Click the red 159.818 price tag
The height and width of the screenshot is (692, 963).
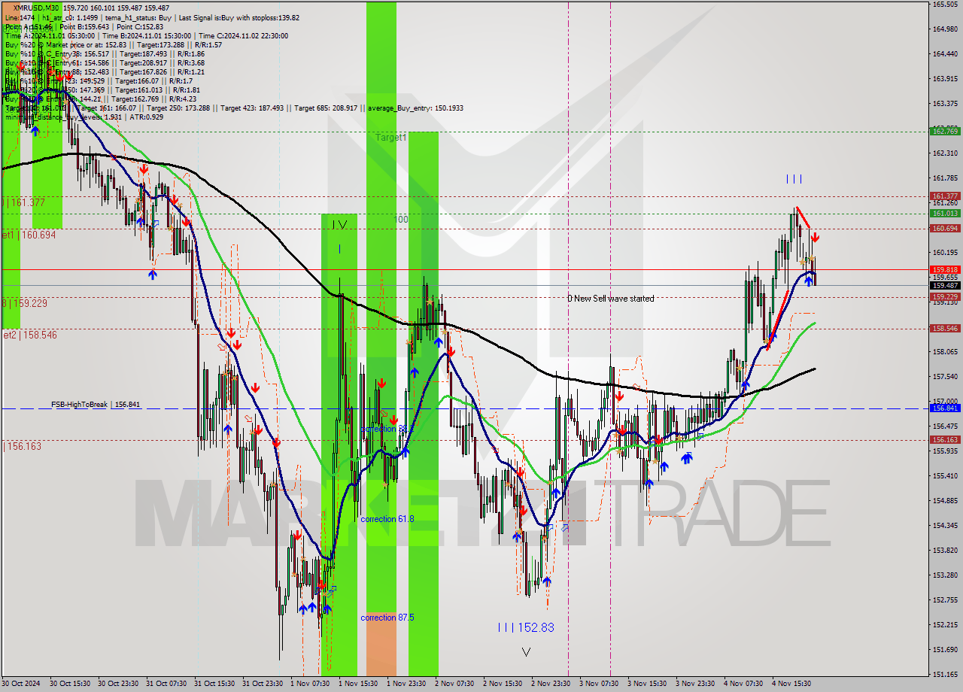coord(945,269)
